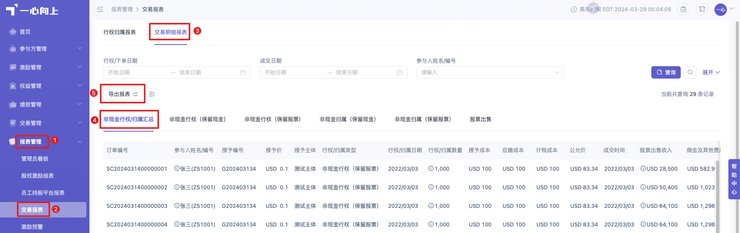Click the table's vertical scrollbar
The width and height of the screenshot is (740, 233).
[x=718, y=196]
